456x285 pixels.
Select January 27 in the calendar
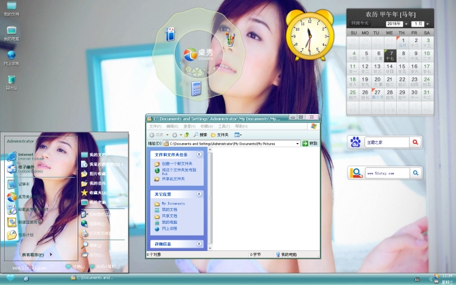point(378,94)
